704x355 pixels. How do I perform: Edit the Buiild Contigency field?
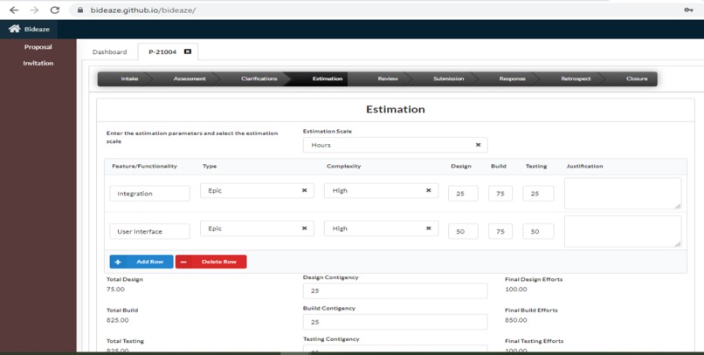coord(395,322)
